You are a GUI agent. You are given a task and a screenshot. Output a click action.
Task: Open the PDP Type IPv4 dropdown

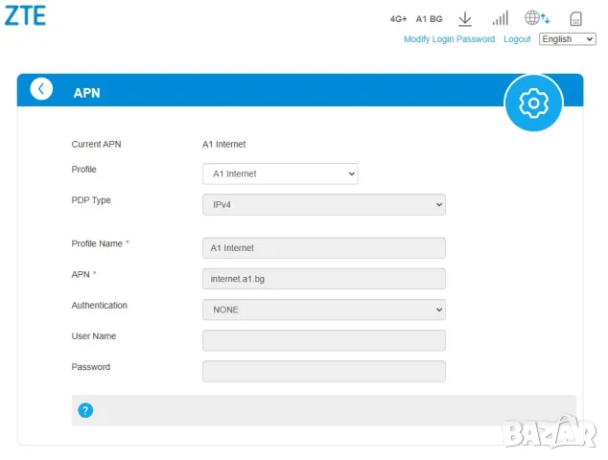click(x=324, y=205)
